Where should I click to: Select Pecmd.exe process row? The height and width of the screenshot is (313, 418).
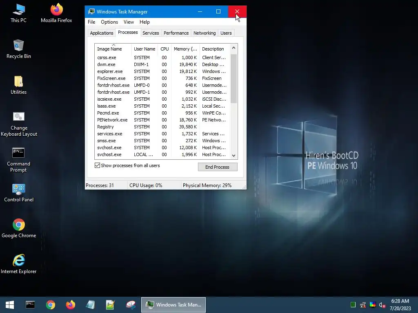click(162, 113)
